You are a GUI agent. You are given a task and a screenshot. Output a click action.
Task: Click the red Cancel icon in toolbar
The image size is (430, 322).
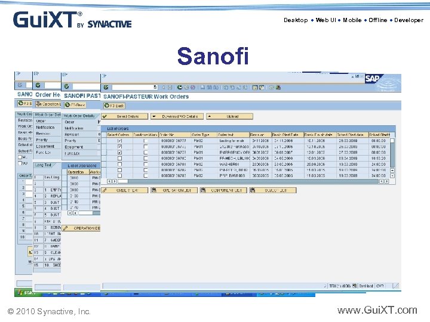193,87
